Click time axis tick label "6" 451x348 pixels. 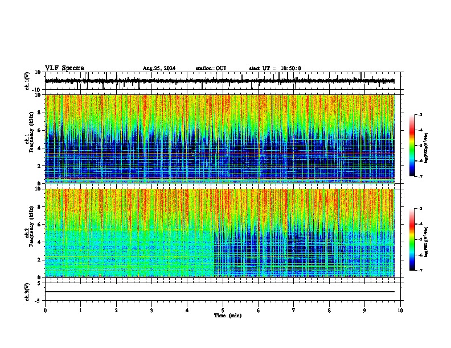[259, 310]
